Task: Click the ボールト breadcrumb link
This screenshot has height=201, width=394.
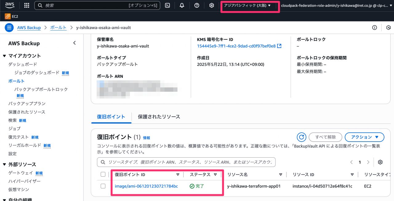Action: coord(58,28)
